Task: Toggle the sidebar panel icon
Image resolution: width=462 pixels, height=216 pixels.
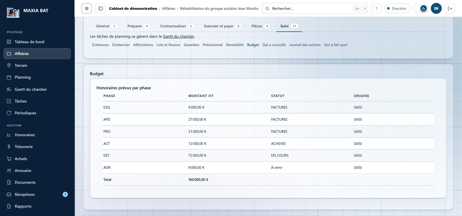Action: tap(100, 8)
